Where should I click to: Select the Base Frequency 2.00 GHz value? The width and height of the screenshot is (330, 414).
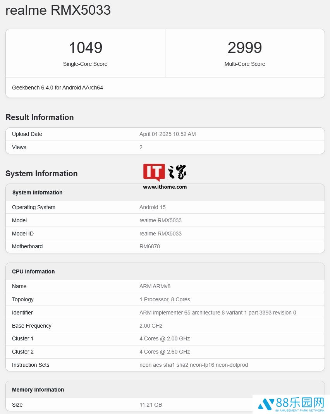coord(151,326)
